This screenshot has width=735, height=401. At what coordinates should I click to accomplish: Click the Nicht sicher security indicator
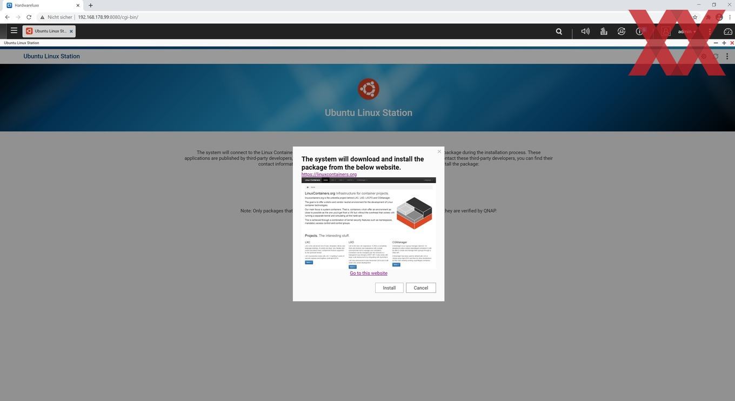[x=56, y=17]
